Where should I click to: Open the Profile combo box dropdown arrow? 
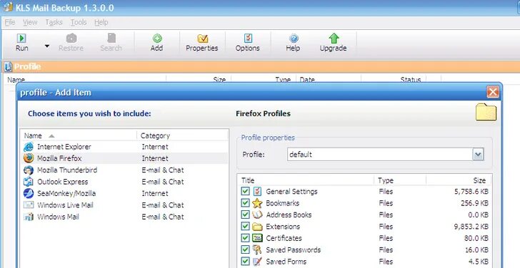click(x=479, y=155)
